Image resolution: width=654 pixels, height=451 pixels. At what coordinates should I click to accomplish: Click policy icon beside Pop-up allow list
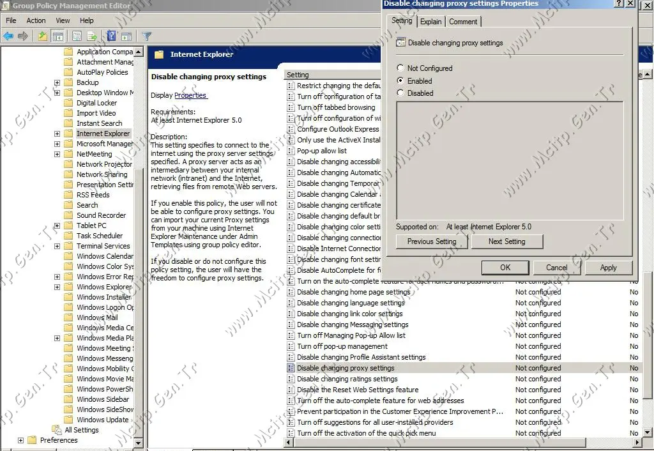click(291, 151)
